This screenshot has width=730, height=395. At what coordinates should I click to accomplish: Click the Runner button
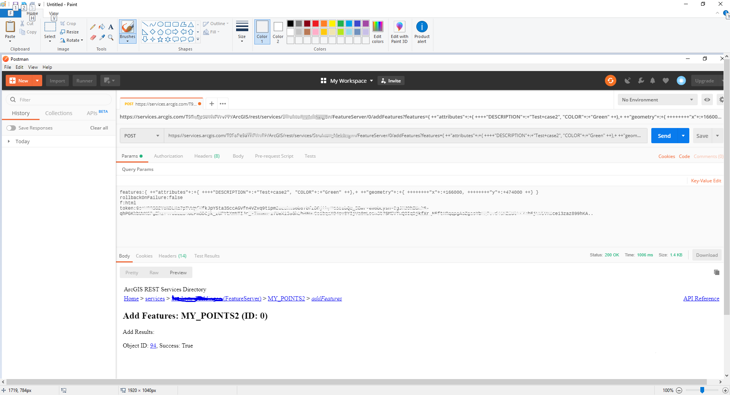coord(84,81)
